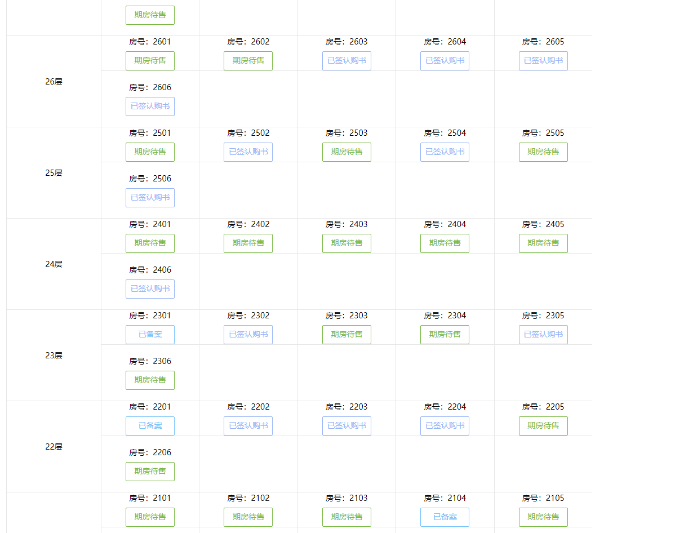Click the 24层 floor label cell
Viewport: 693px width, 533px height.
click(54, 264)
